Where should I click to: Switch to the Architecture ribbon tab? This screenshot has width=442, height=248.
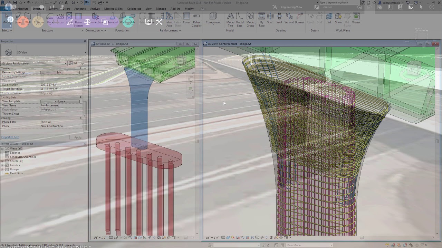[21, 9]
